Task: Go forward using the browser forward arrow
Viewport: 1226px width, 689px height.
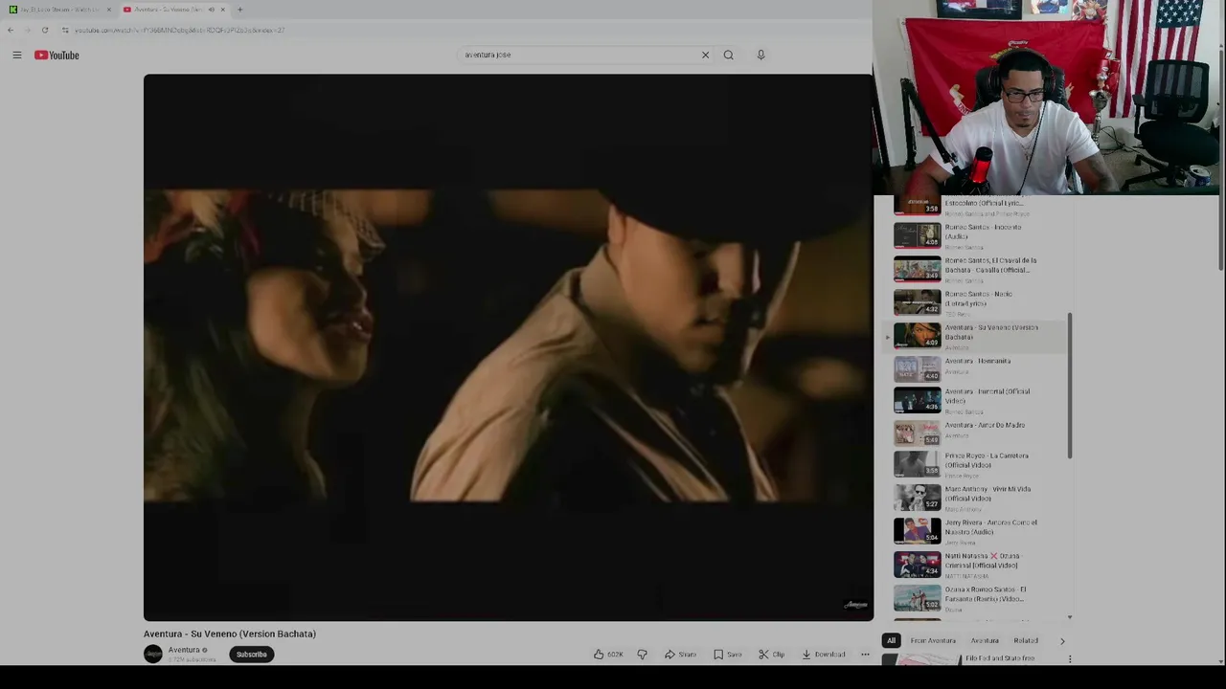Action: pos(27,30)
